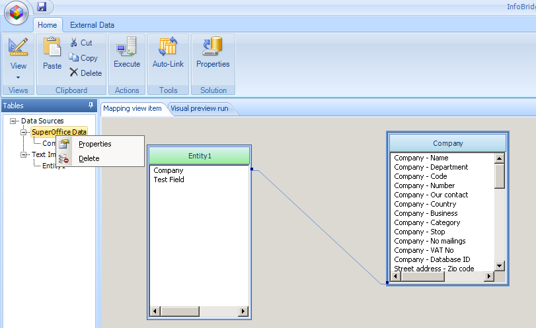Select Street address - Zip code field
536x328 pixels.
[x=434, y=269]
